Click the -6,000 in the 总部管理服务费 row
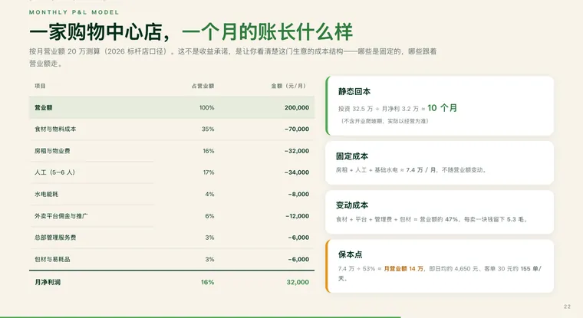Screen dimensions: 583x318 click(298, 238)
